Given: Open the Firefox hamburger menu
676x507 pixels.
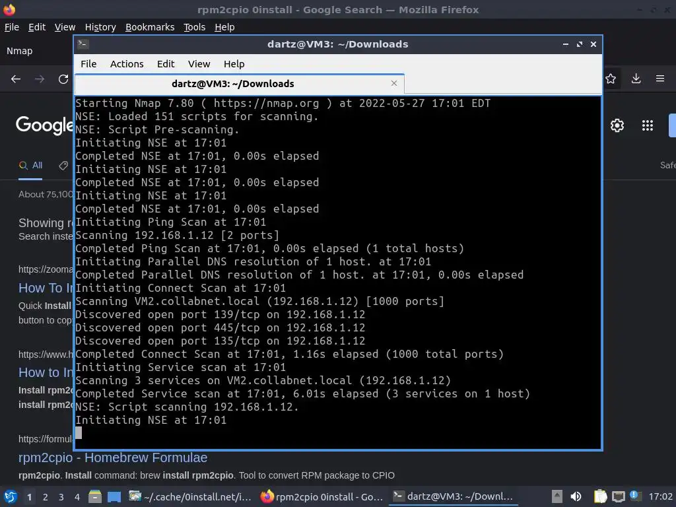Looking at the screenshot, I should click(x=660, y=79).
